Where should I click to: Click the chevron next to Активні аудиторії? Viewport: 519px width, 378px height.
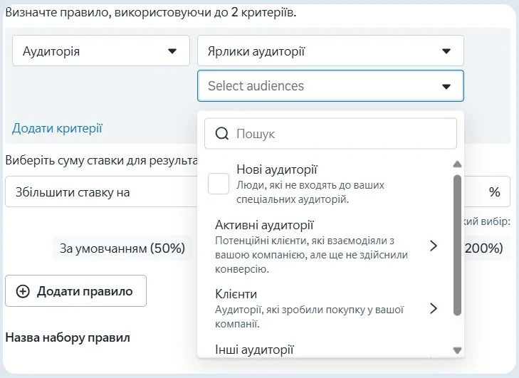pyautogui.click(x=434, y=246)
